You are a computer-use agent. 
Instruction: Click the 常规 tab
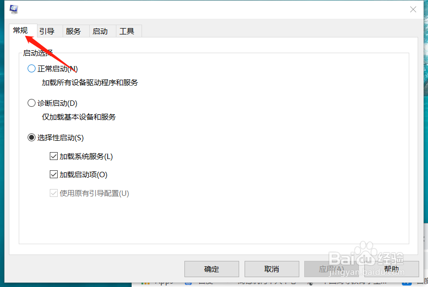click(21, 31)
